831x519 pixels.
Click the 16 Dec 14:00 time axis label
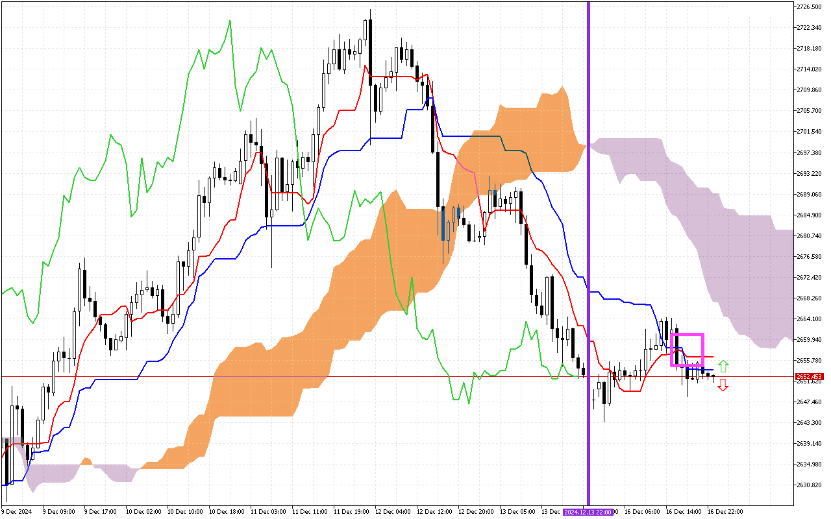[685, 512]
